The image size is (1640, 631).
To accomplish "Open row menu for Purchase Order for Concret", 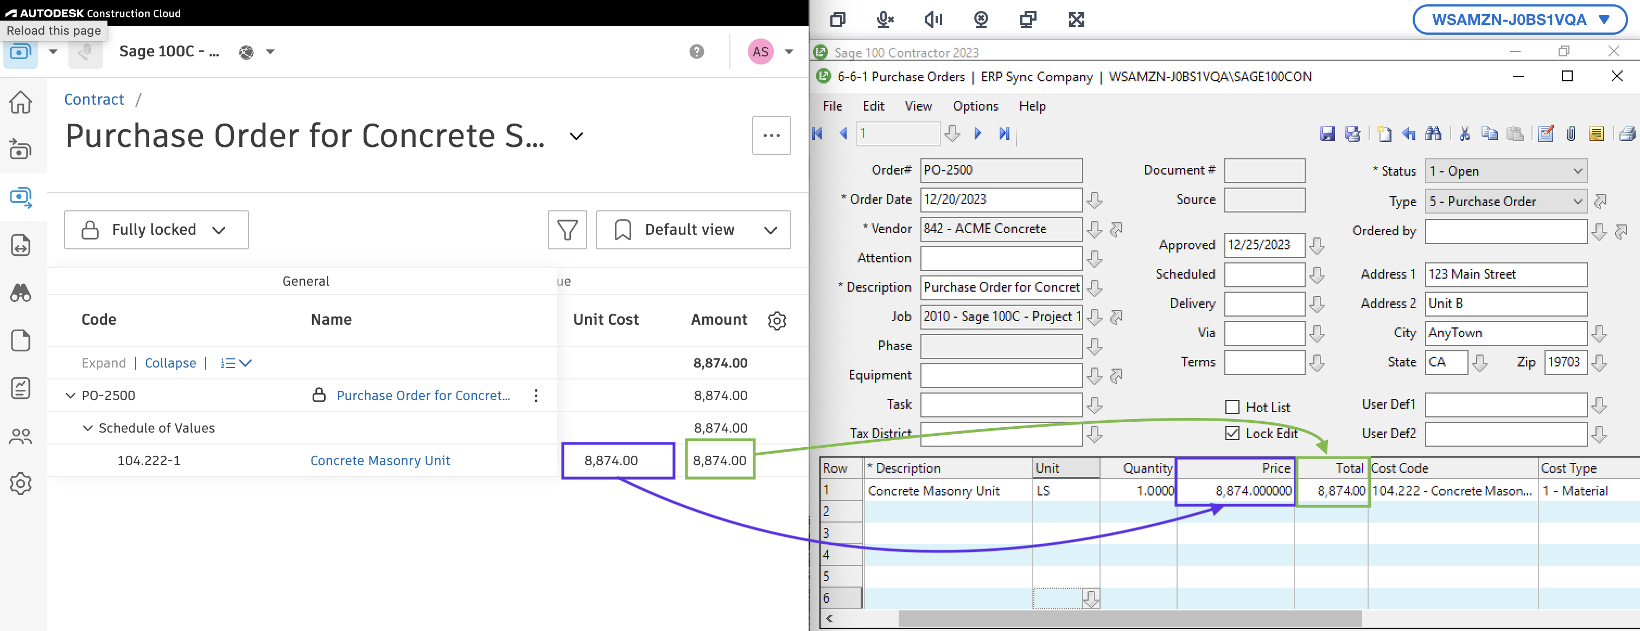I will point(536,396).
